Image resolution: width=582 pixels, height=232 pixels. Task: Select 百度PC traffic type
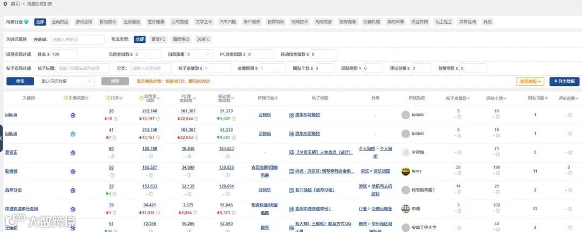point(158,39)
